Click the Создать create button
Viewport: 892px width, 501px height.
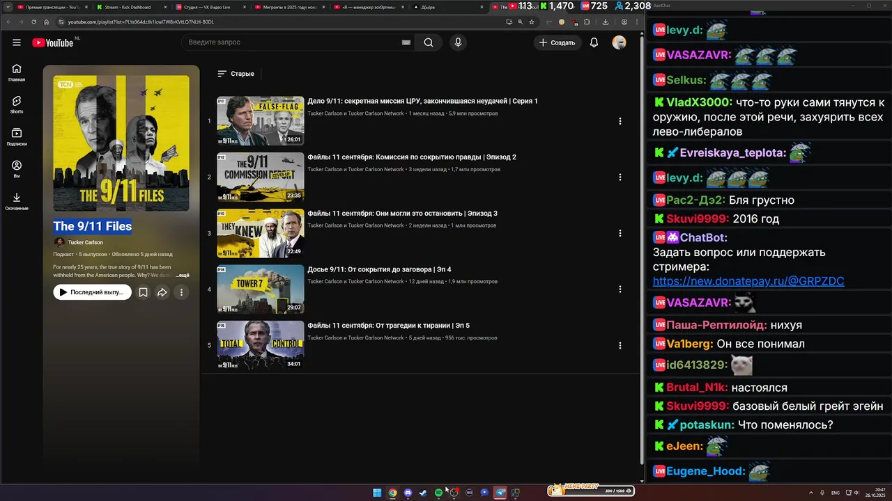coord(557,42)
